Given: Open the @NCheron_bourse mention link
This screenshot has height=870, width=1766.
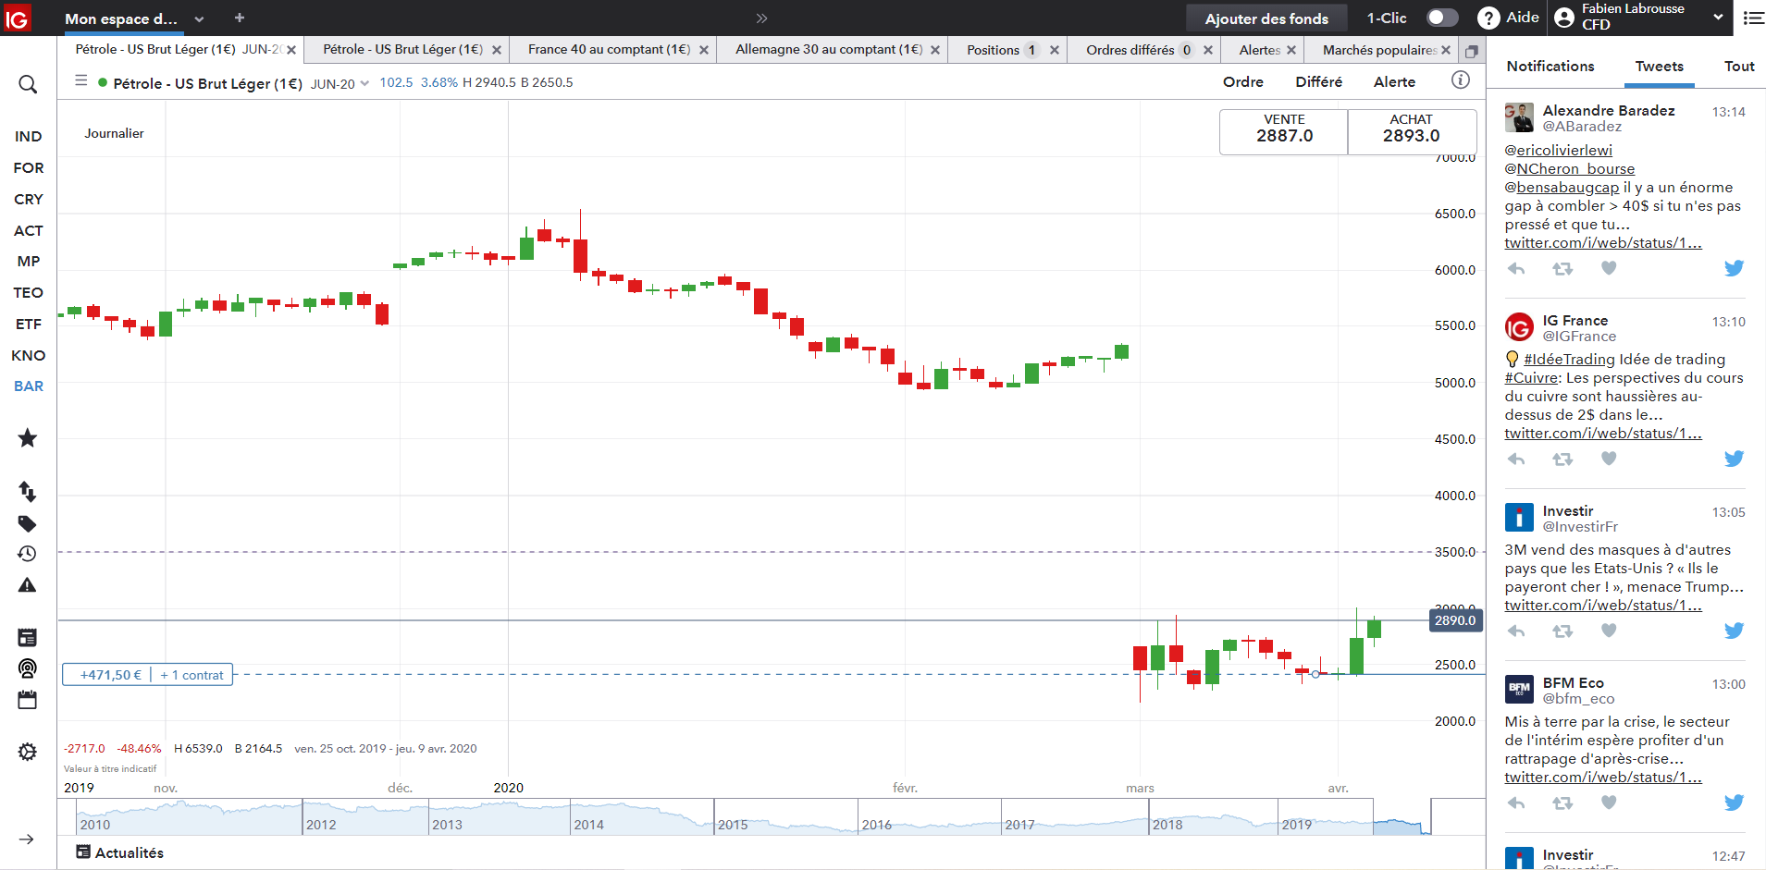Looking at the screenshot, I should pos(1570,169).
